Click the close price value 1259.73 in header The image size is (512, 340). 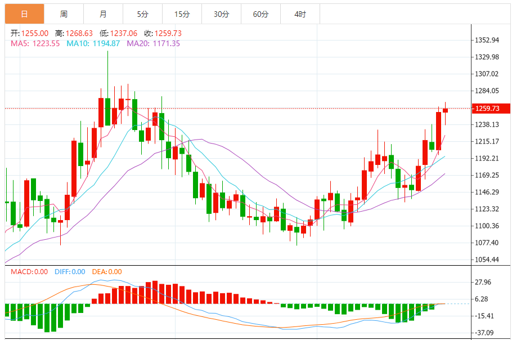click(x=168, y=33)
